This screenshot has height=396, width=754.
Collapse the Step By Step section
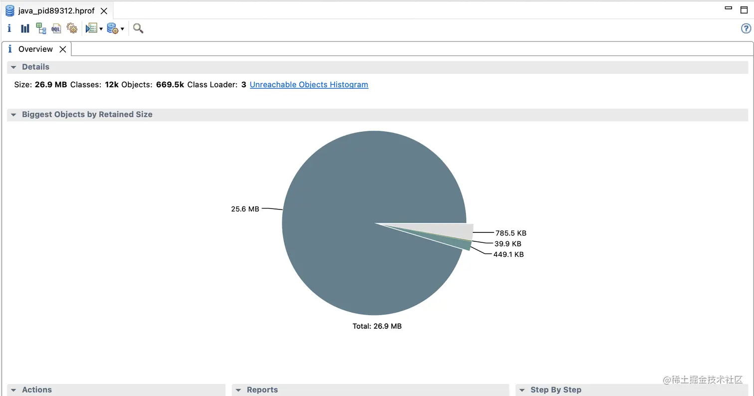pyautogui.click(x=522, y=390)
